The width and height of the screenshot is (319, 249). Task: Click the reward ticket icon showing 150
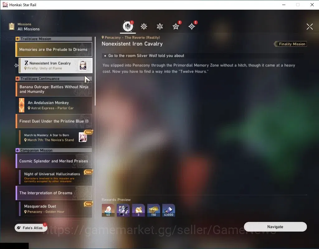click(154, 210)
